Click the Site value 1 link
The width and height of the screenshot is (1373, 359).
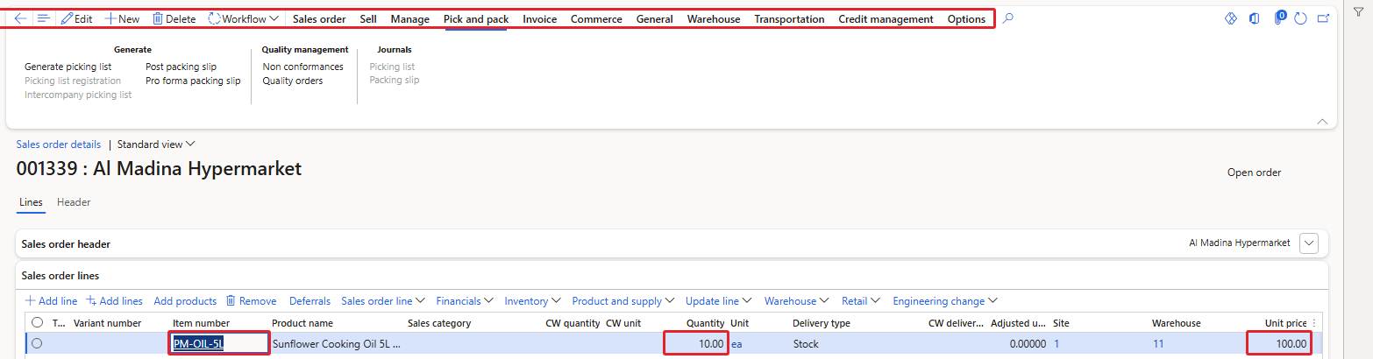click(x=1056, y=344)
